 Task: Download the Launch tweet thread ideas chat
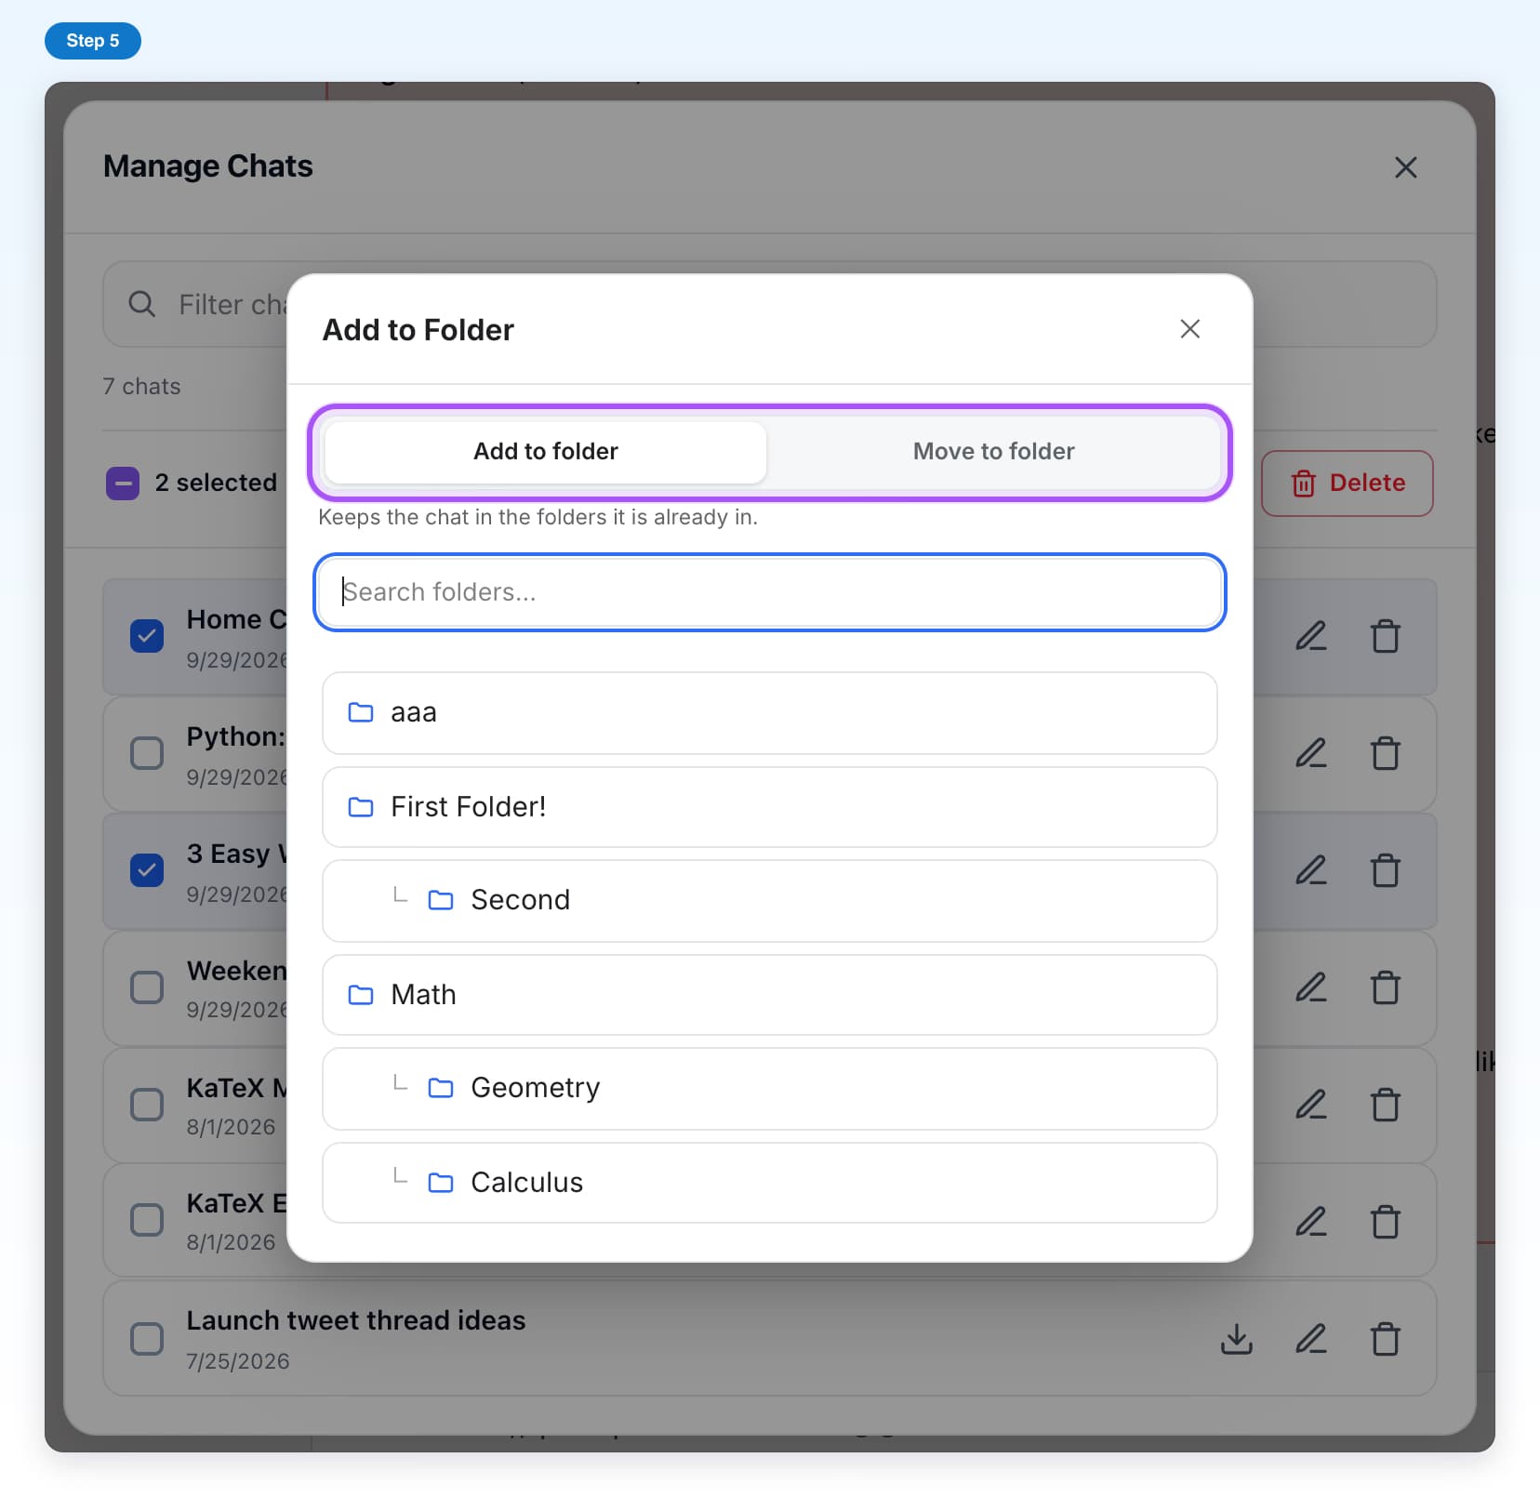(1237, 1339)
